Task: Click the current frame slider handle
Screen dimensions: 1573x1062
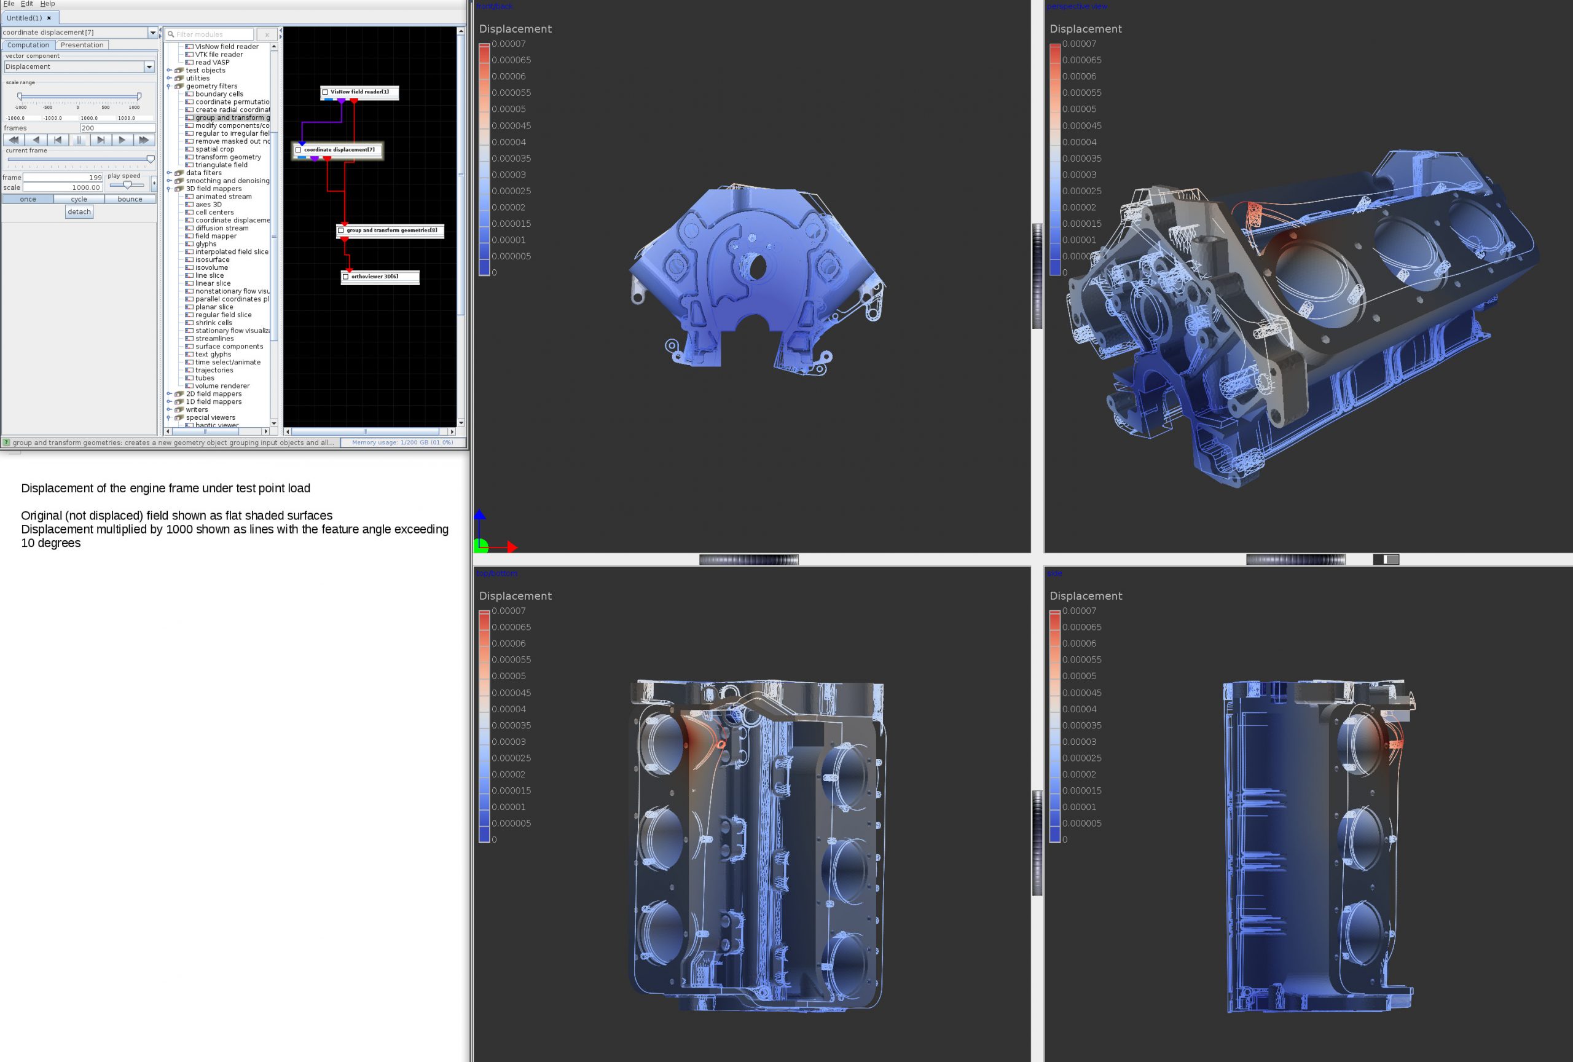Action: pyautogui.click(x=151, y=159)
